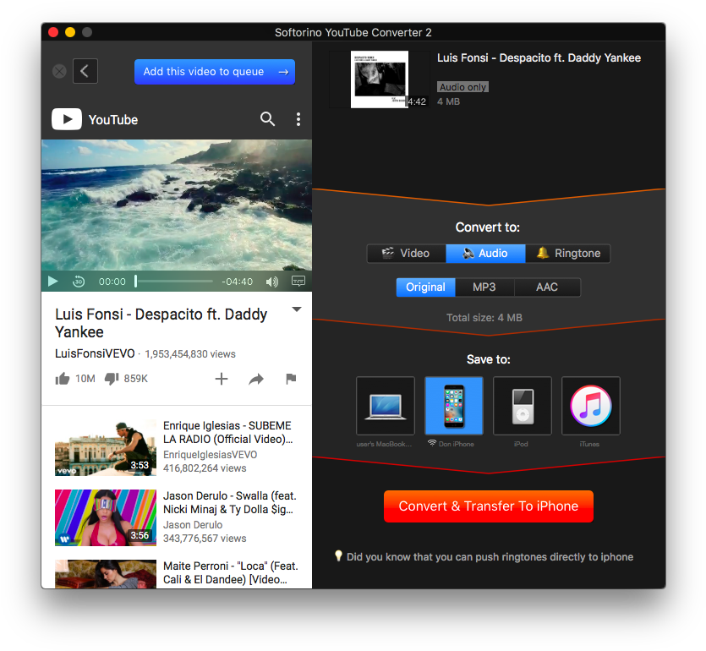Expand the video description
The height and width of the screenshot is (651, 706).
296,309
